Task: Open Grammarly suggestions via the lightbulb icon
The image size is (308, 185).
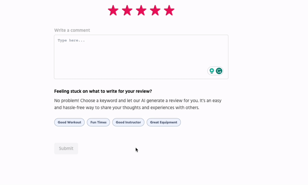Action: (x=212, y=71)
